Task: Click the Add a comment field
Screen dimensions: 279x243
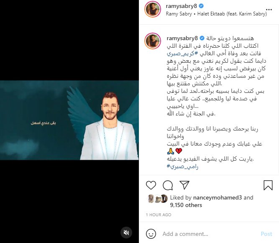Action: pos(209,234)
